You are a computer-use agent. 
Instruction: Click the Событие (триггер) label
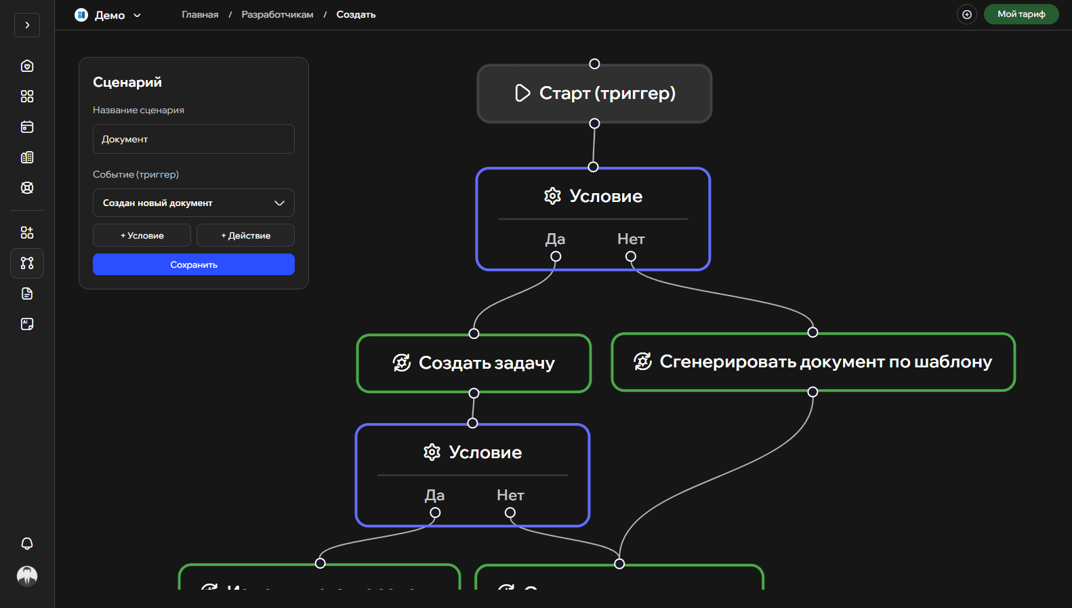pos(136,174)
